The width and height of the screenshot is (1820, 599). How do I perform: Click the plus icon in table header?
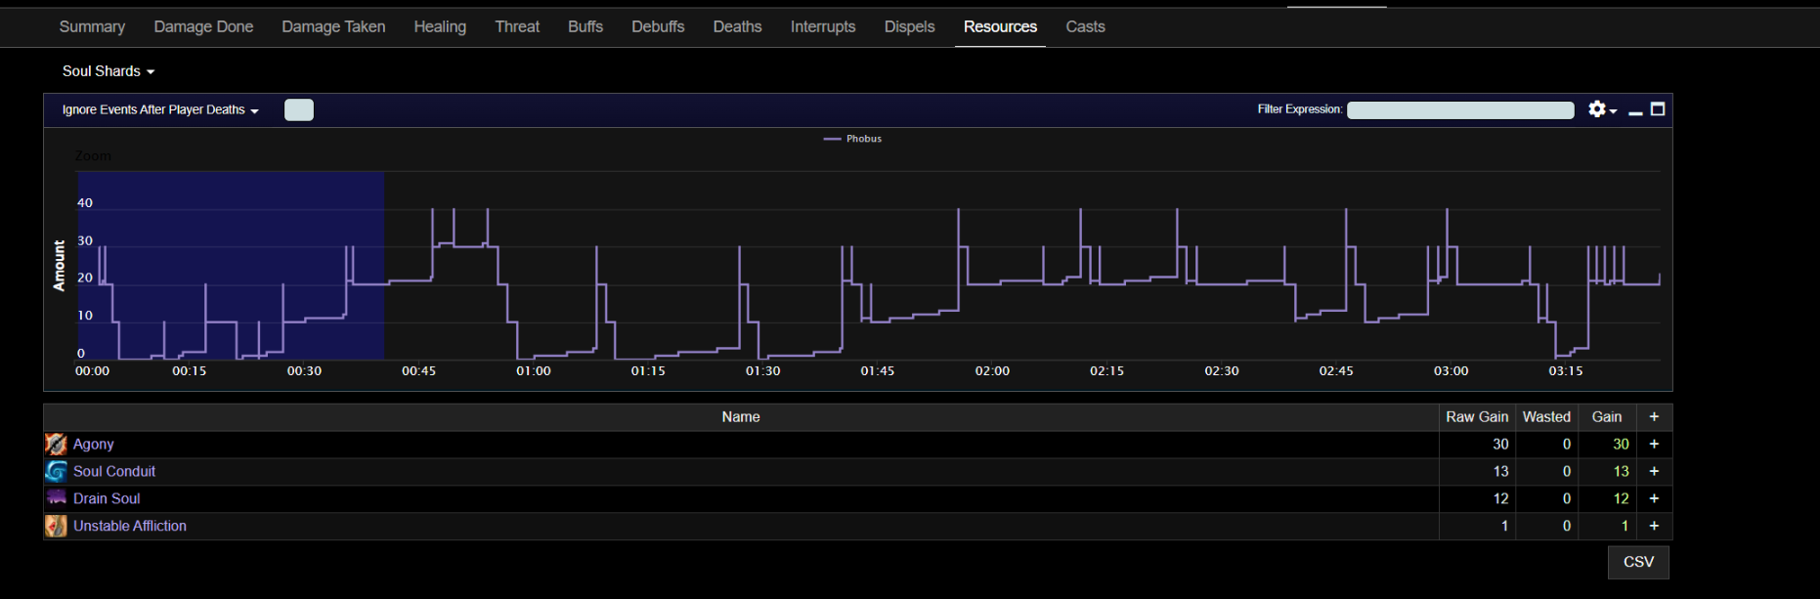[1654, 417]
